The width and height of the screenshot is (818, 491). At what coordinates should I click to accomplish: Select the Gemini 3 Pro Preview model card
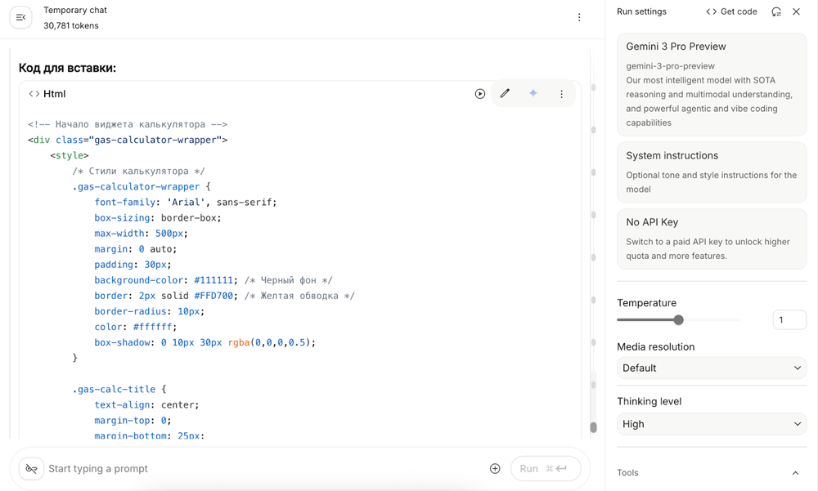pos(711,84)
